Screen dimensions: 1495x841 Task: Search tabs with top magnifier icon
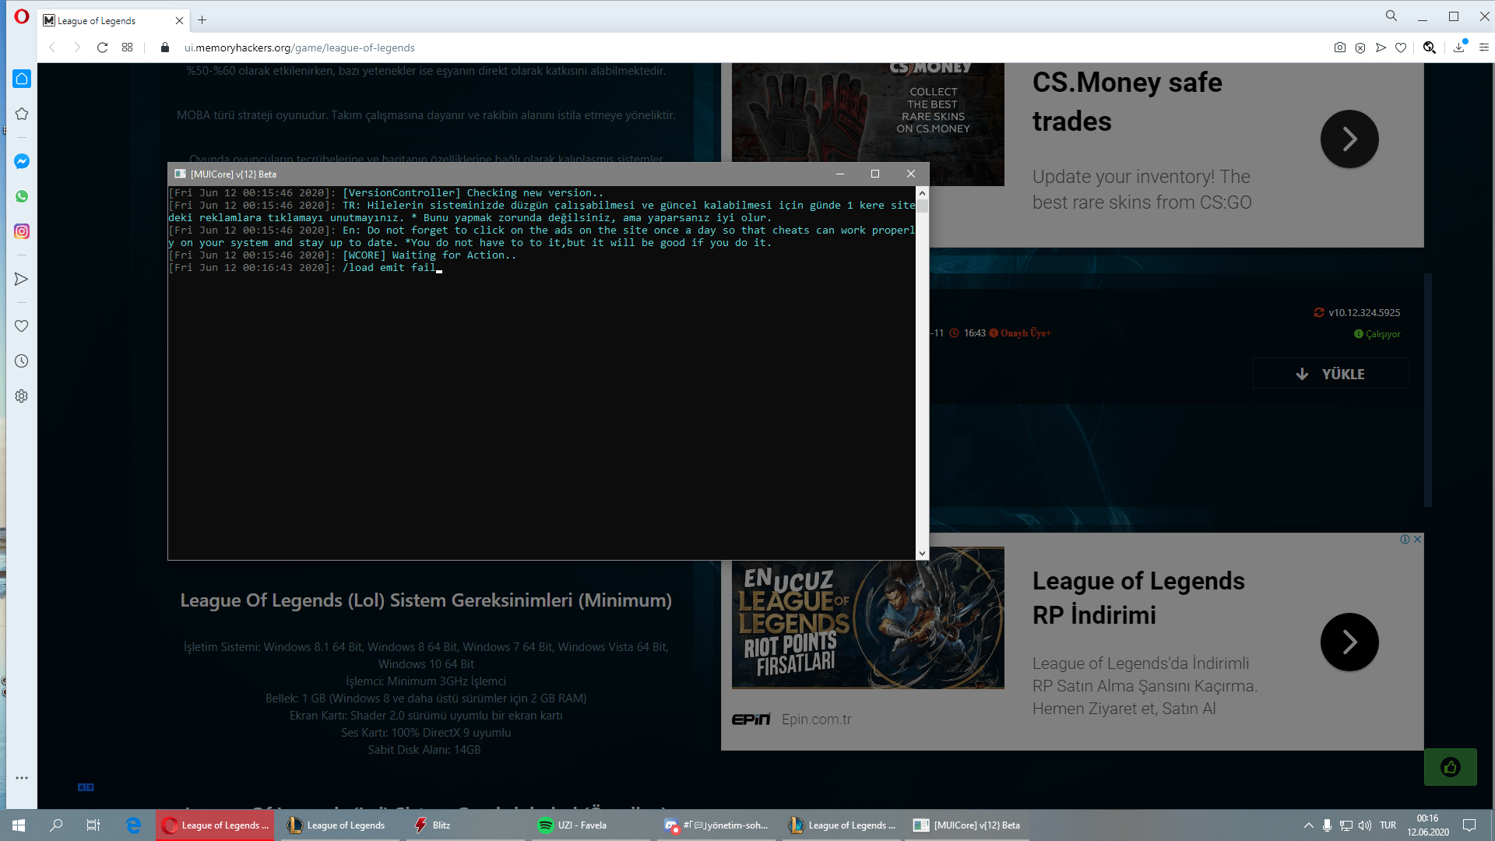pos(1391,16)
